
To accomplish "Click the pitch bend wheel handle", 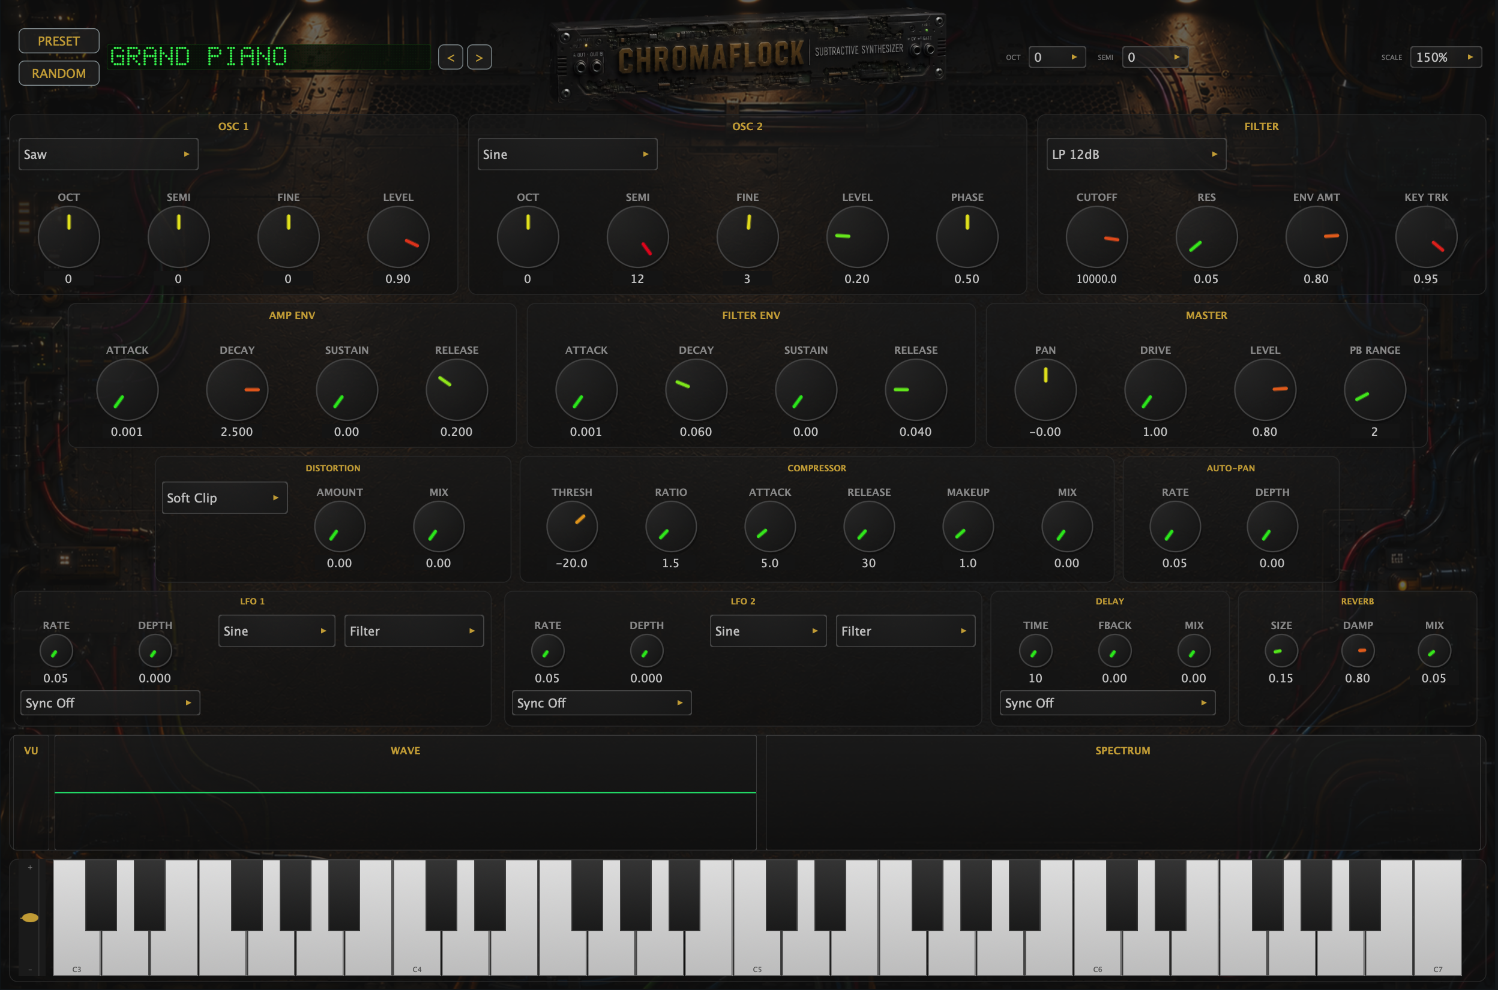I will (29, 917).
